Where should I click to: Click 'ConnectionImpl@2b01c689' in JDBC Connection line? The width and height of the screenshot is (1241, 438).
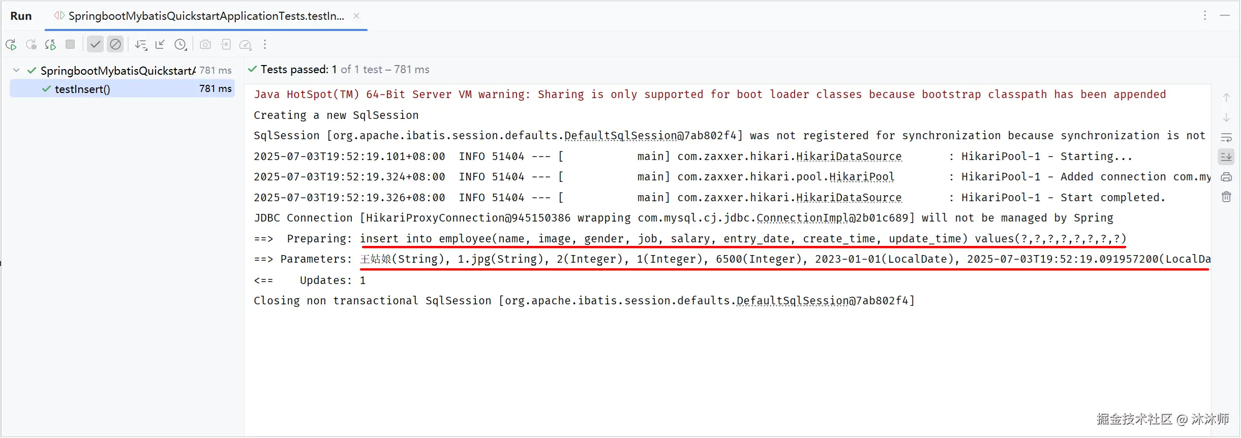tap(832, 218)
